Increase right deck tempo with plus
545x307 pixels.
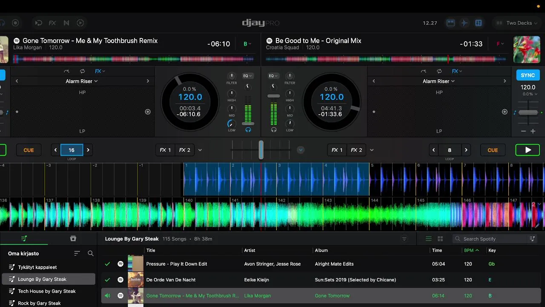(x=533, y=131)
